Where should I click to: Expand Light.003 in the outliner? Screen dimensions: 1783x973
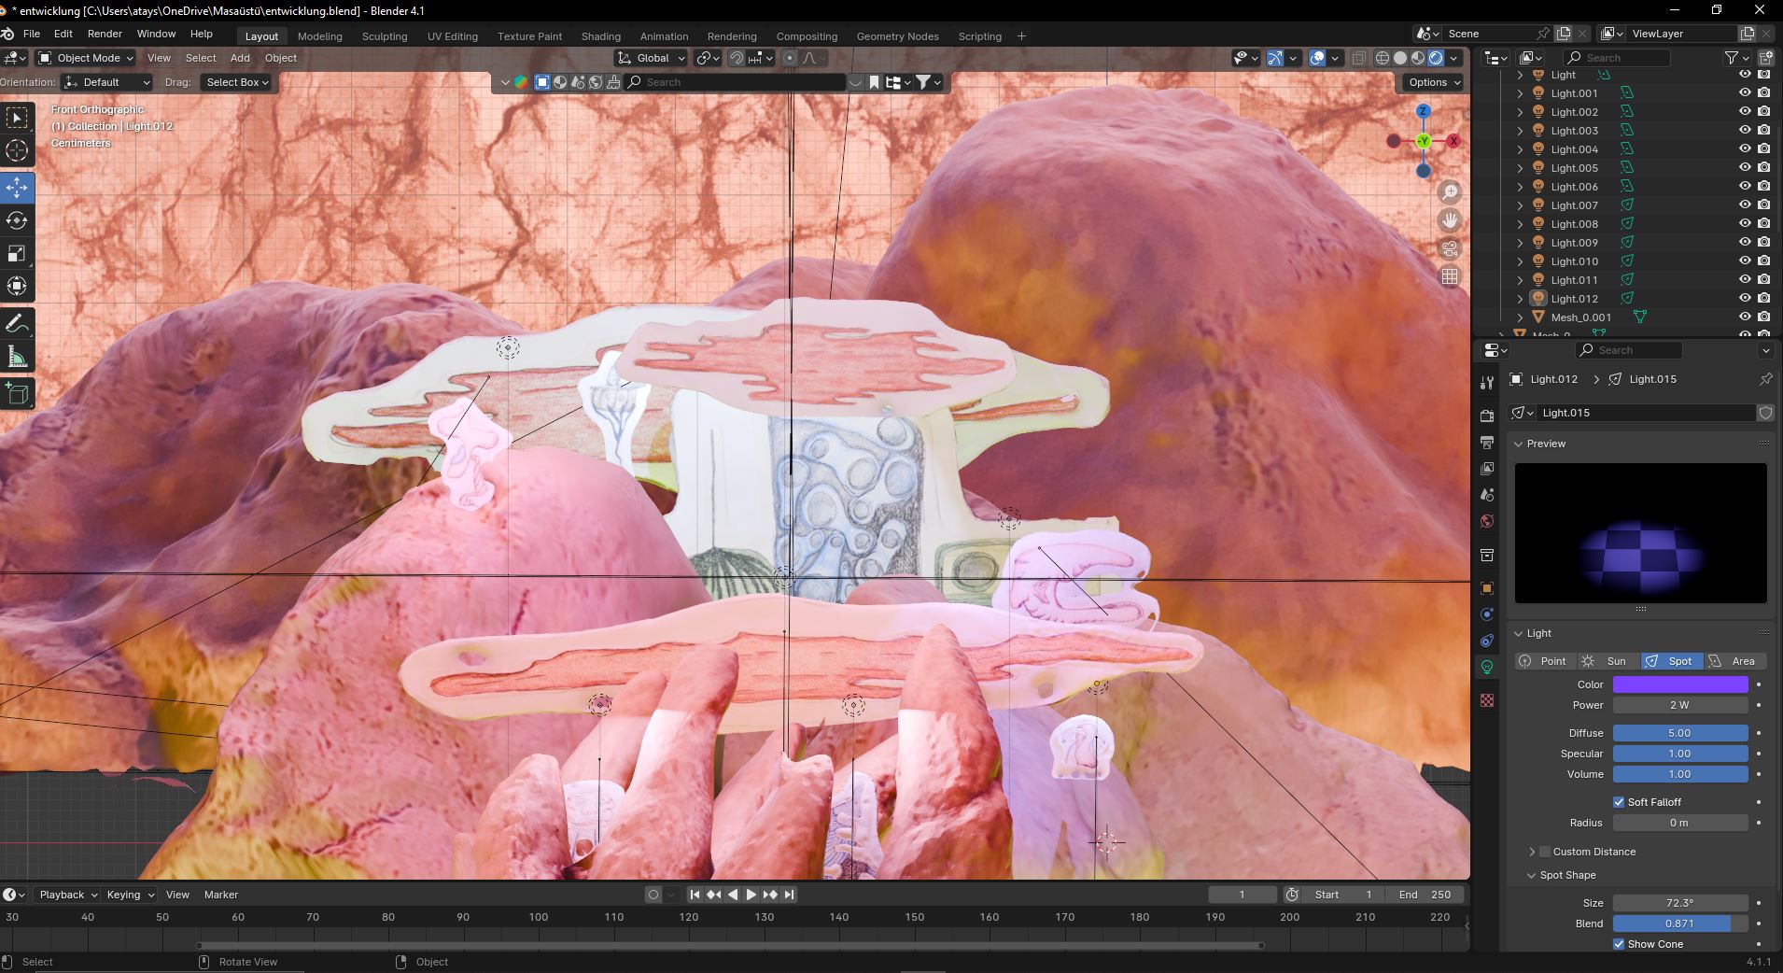click(1520, 131)
